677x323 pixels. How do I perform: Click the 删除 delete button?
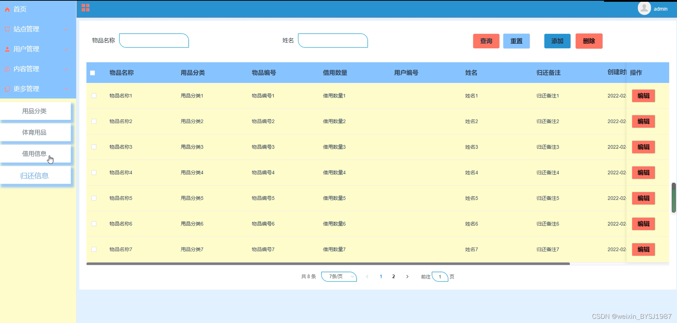coord(589,41)
